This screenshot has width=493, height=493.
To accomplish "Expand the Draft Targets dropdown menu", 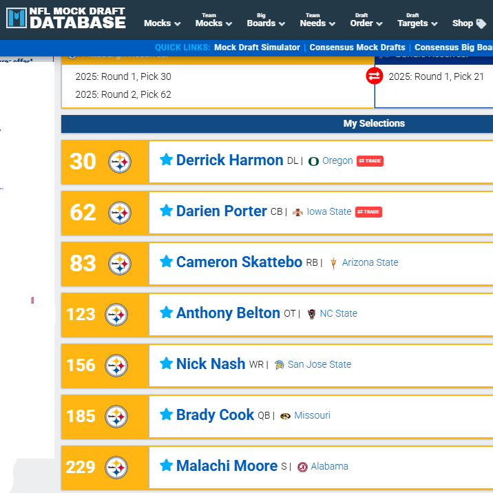I will [x=417, y=20].
